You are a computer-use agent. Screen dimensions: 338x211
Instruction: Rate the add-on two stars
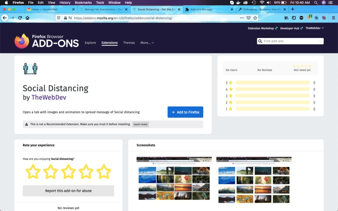click(x=51, y=171)
